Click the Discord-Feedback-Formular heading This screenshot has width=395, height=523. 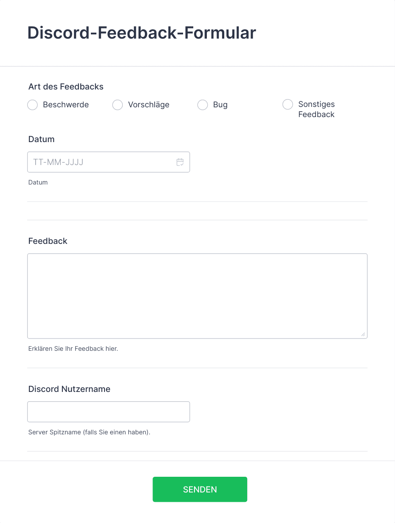click(141, 33)
